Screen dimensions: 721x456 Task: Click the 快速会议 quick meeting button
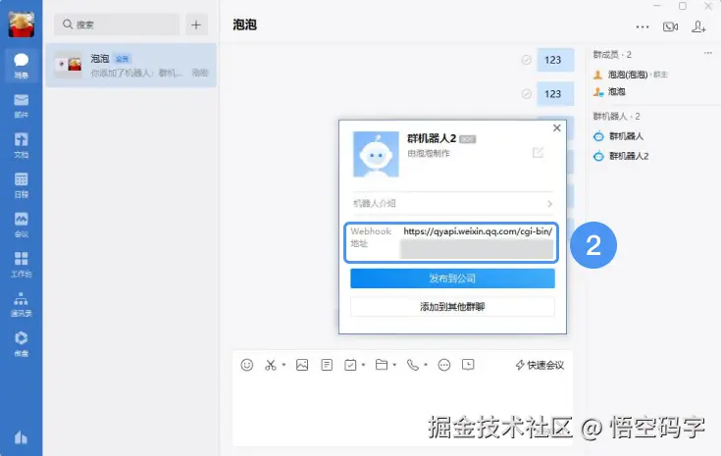[540, 365]
